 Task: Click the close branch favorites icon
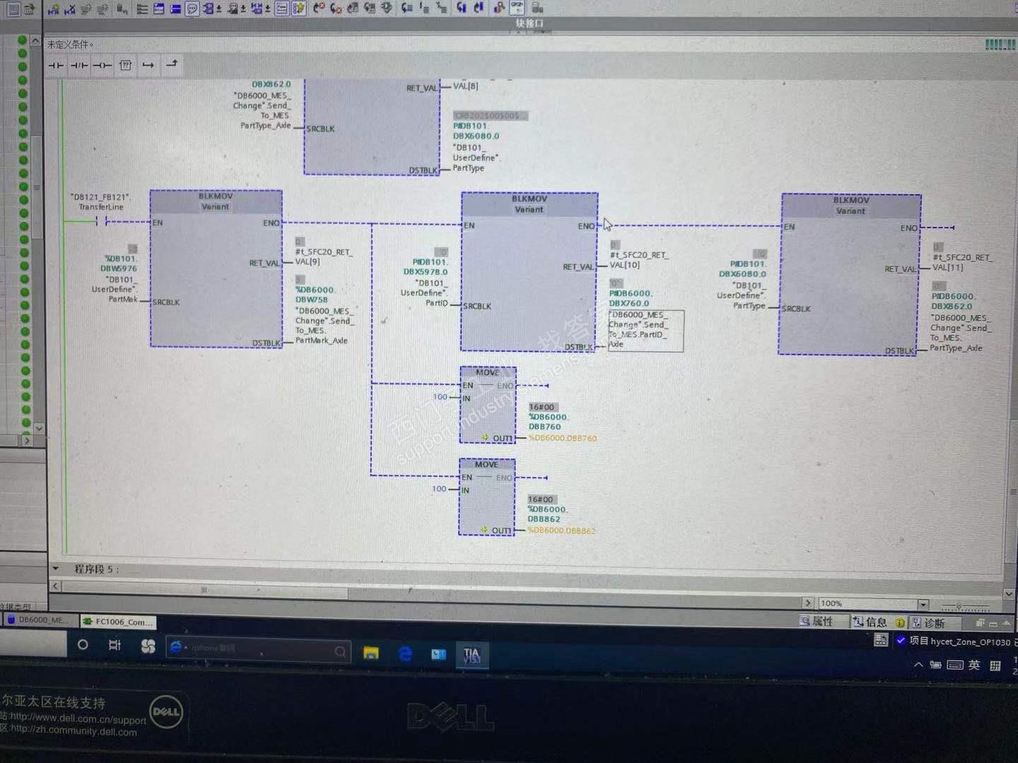click(172, 65)
